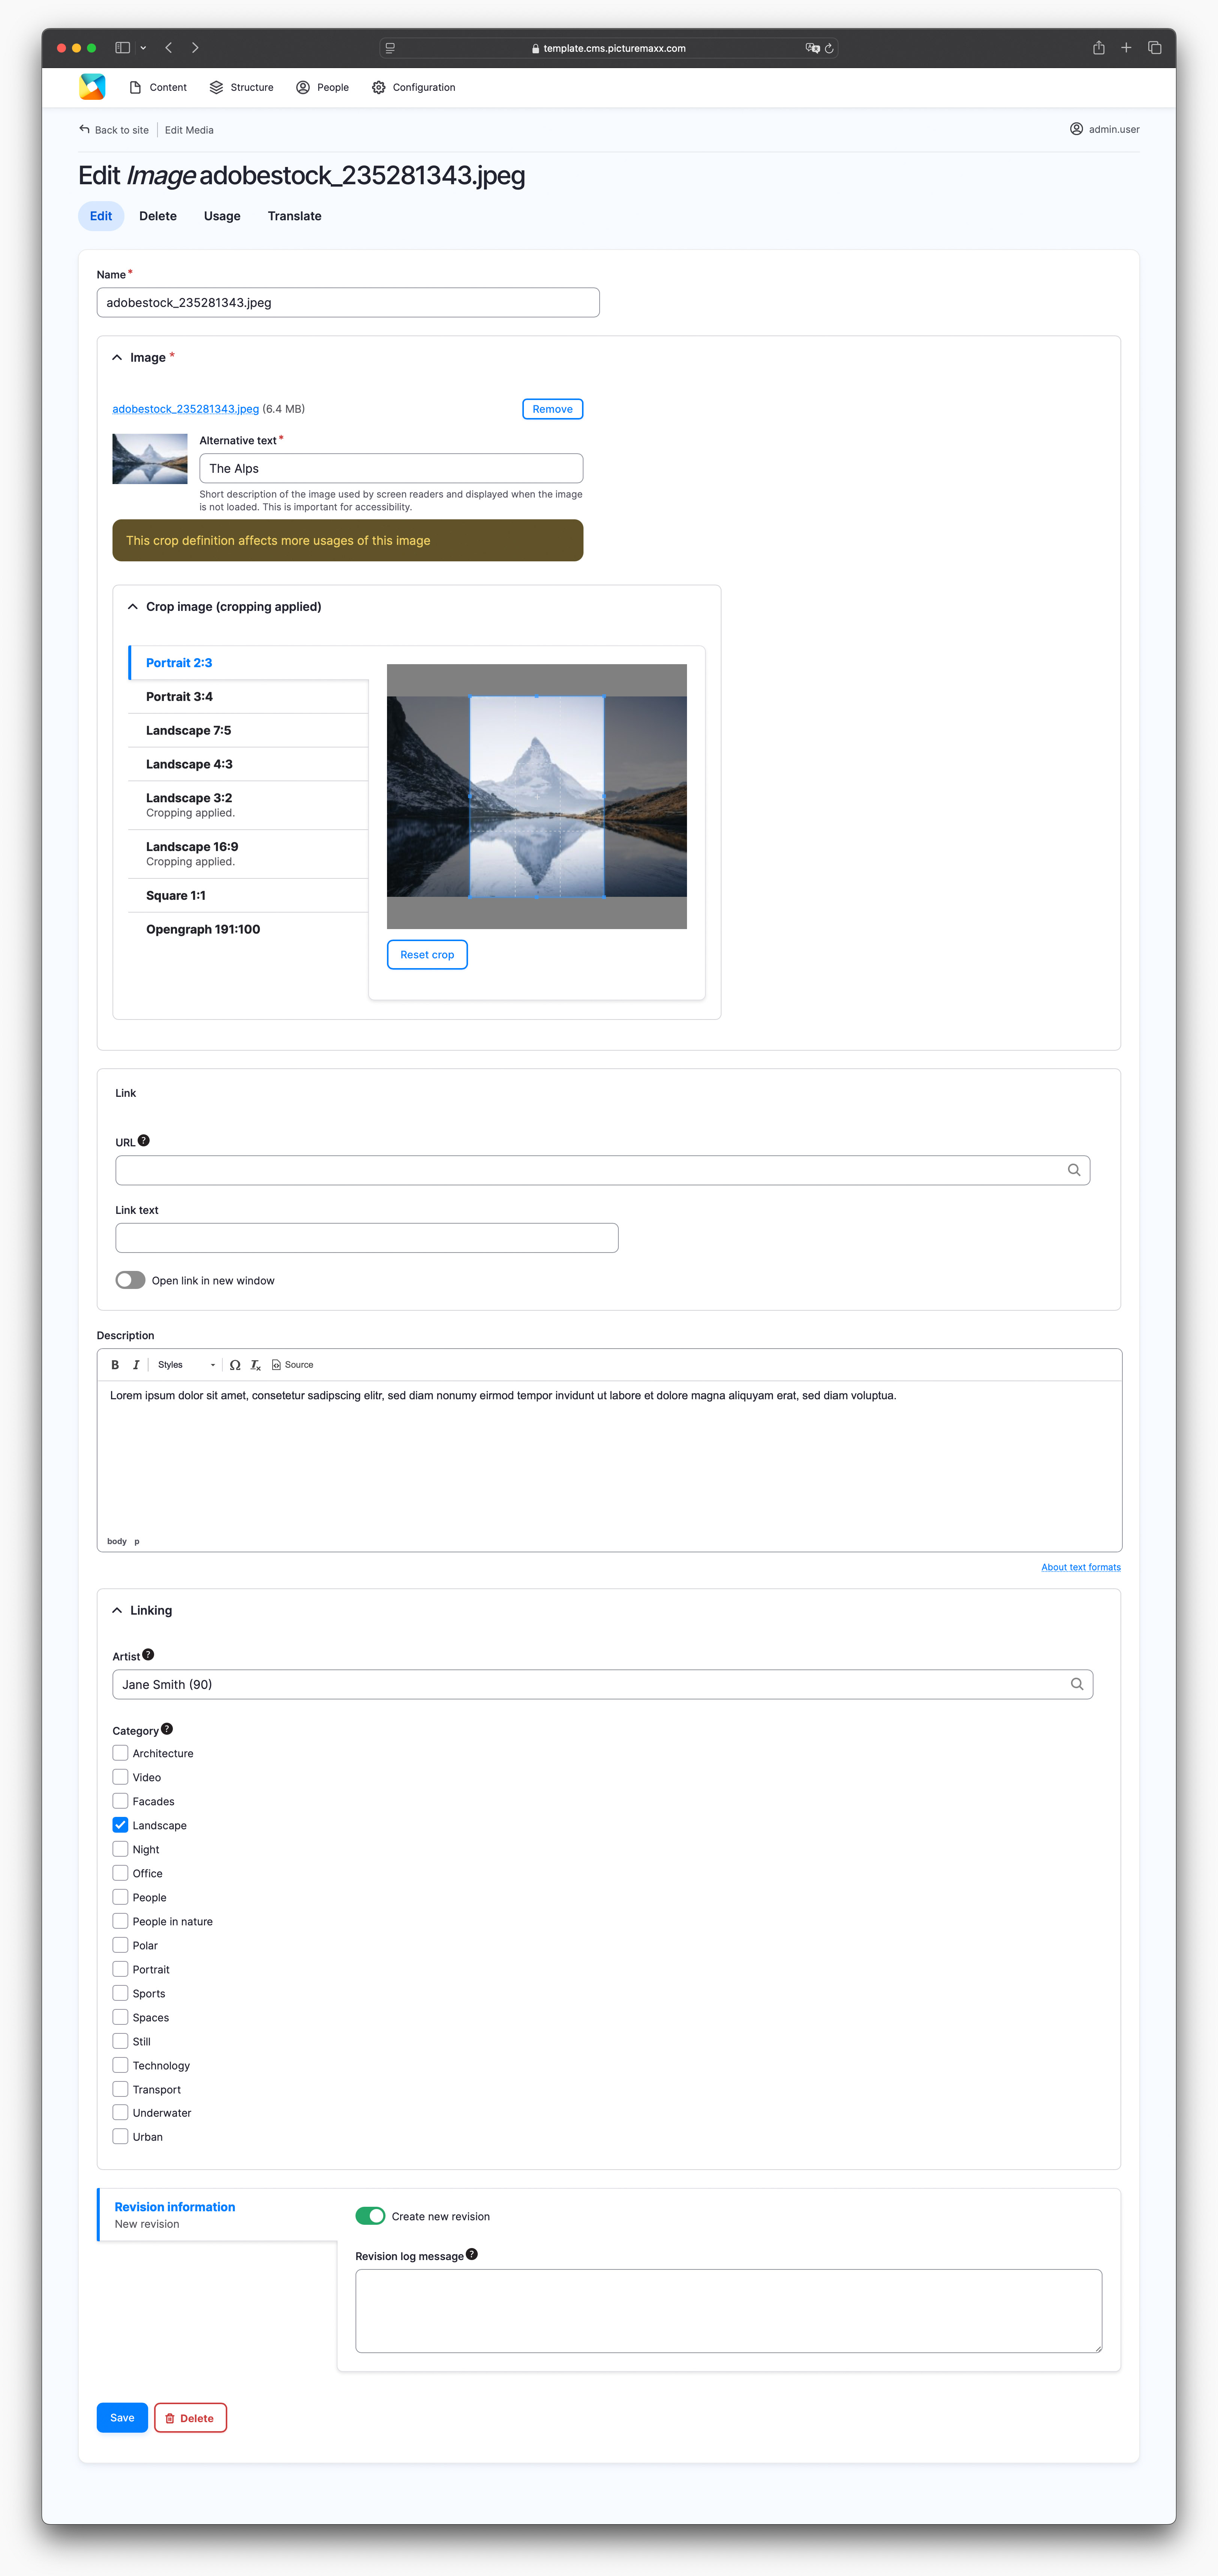Select the Landscape 3:2 crop type
Viewport: 1218px width, 2576px height.
(249, 805)
